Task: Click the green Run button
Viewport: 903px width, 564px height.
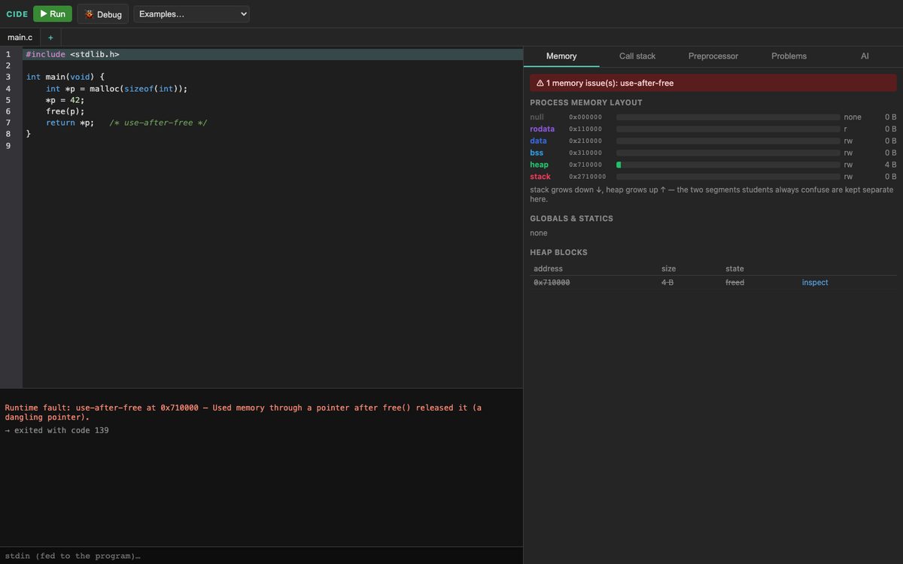Action: coord(53,14)
